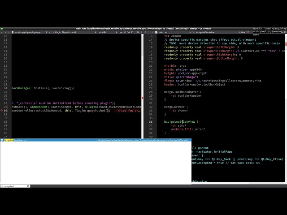Click the 'too few ar…' error annotation

point(129,111)
